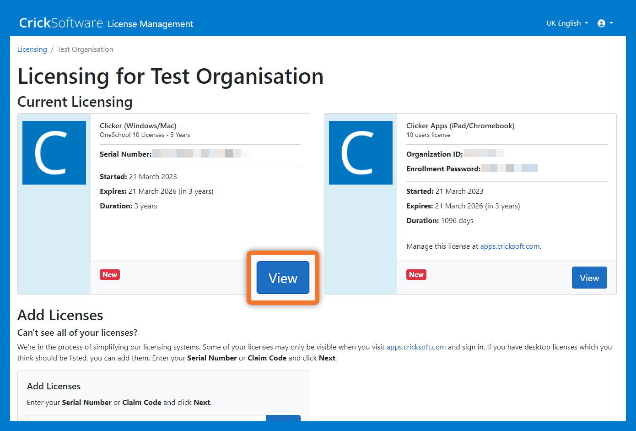Image resolution: width=636 pixels, height=431 pixels.
Task: Select the Test Organisation breadcrumb item
Action: coord(85,49)
